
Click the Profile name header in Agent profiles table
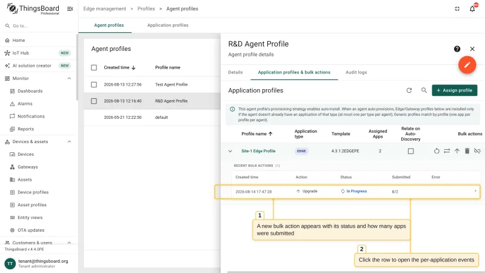[x=168, y=67]
